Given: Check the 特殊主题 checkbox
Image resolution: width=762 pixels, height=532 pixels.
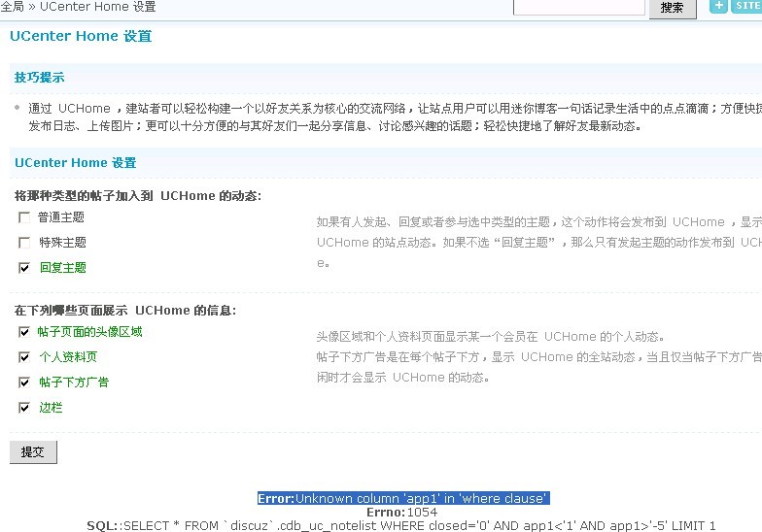Looking at the screenshot, I should 23,243.
